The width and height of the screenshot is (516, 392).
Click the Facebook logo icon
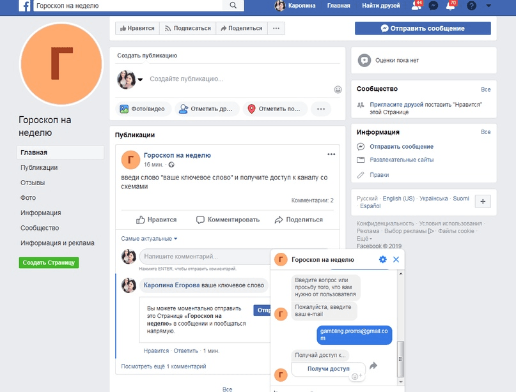24,6
